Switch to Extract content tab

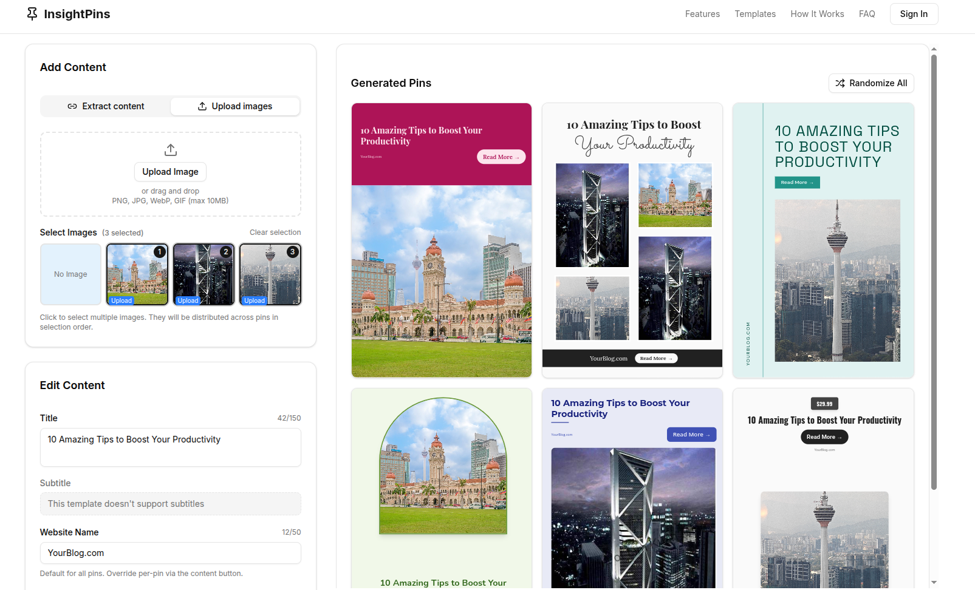[x=106, y=106]
